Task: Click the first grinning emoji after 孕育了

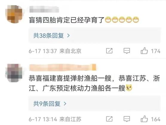Action: (108, 20)
